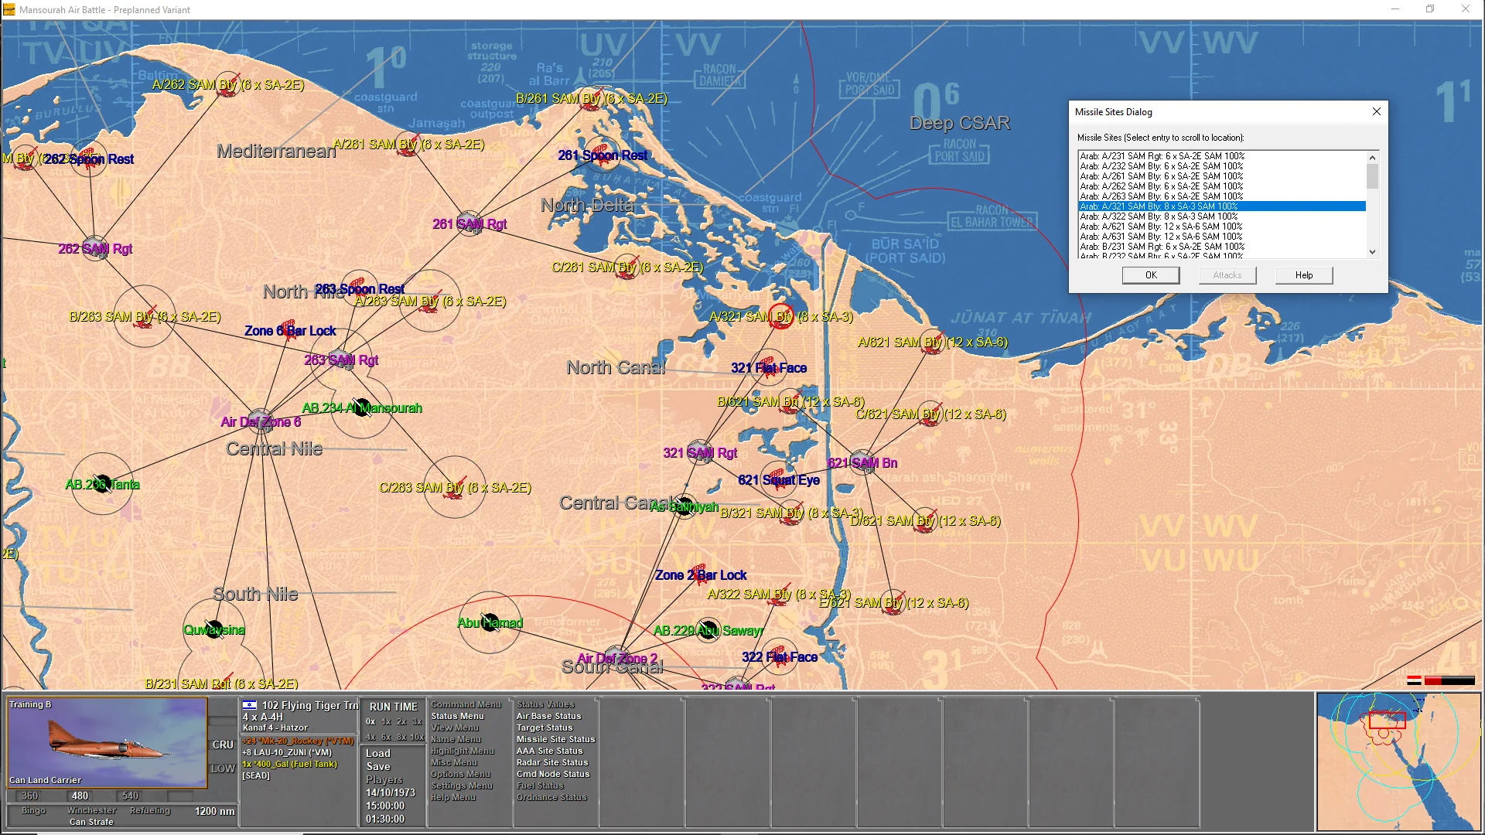Click the E/621 SAM Bty launcher icon

(894, 603)
